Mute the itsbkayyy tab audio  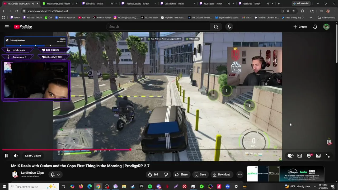pos(112,4)
